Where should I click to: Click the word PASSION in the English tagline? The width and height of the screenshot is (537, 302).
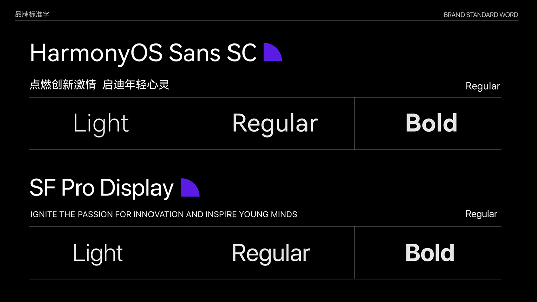pyautogui.click(x=95, y=214)
